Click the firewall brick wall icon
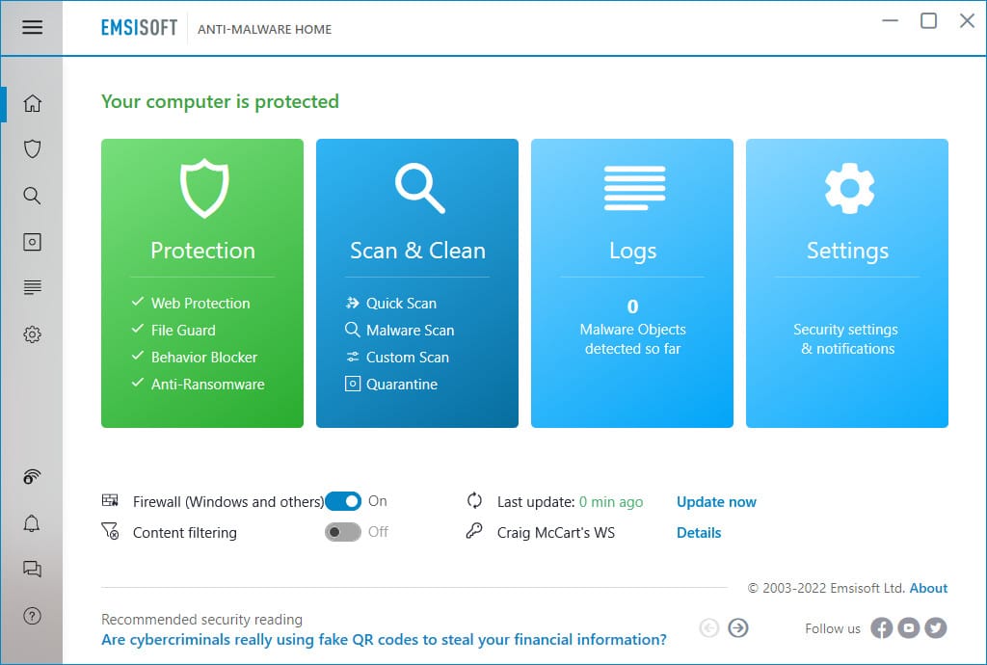Viewport: 987px width, 665px height. 110,501
